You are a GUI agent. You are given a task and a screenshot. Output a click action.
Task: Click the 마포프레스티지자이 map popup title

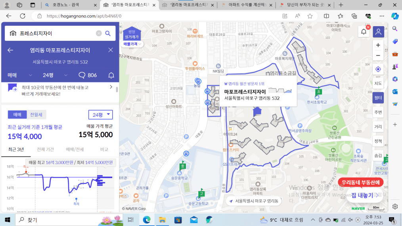(x=245, y=92)
